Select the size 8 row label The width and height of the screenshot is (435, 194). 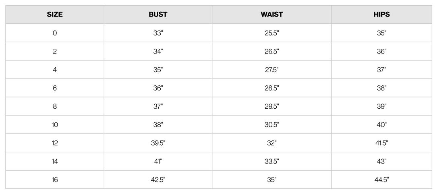55,106
